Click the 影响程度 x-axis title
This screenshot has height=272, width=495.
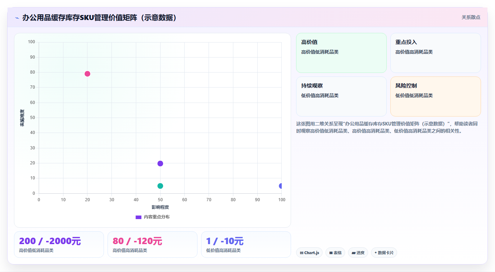tap(160, 207)
